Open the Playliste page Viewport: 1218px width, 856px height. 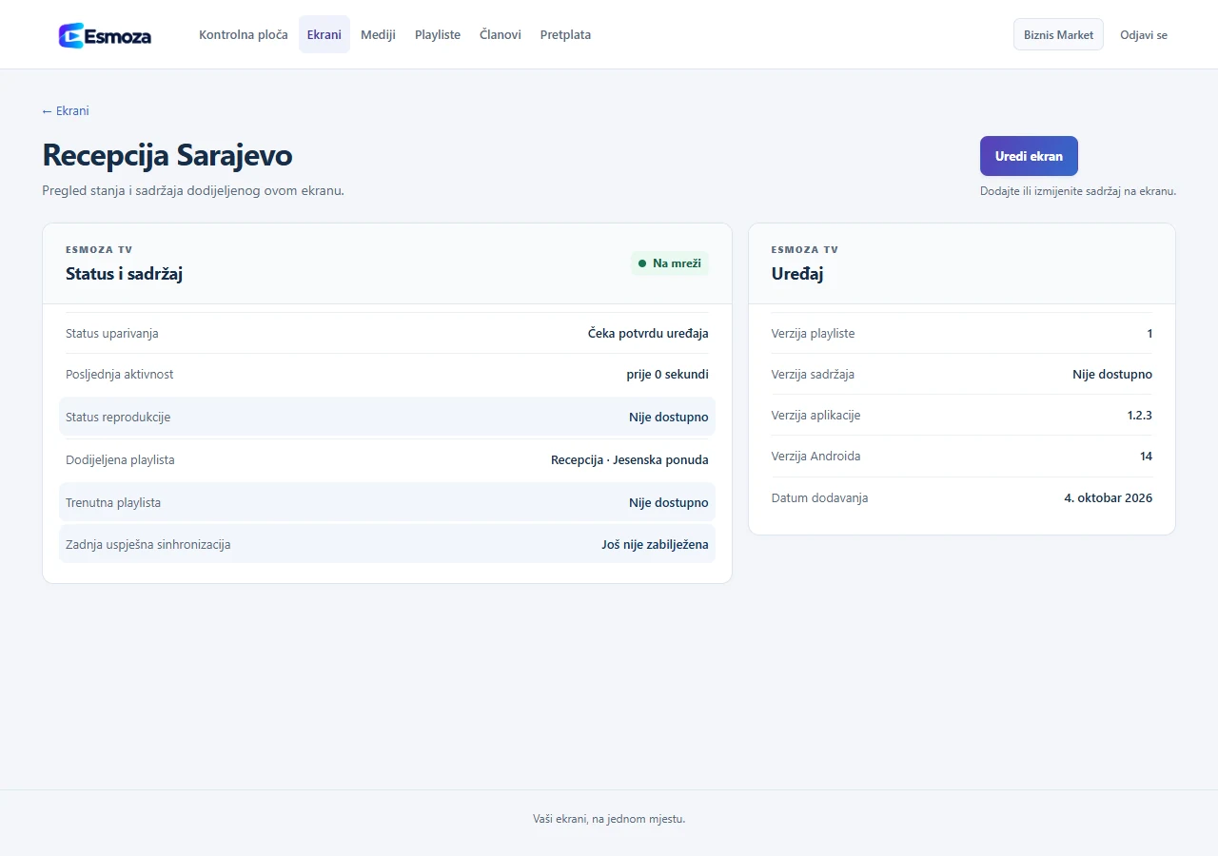(438, 34)
